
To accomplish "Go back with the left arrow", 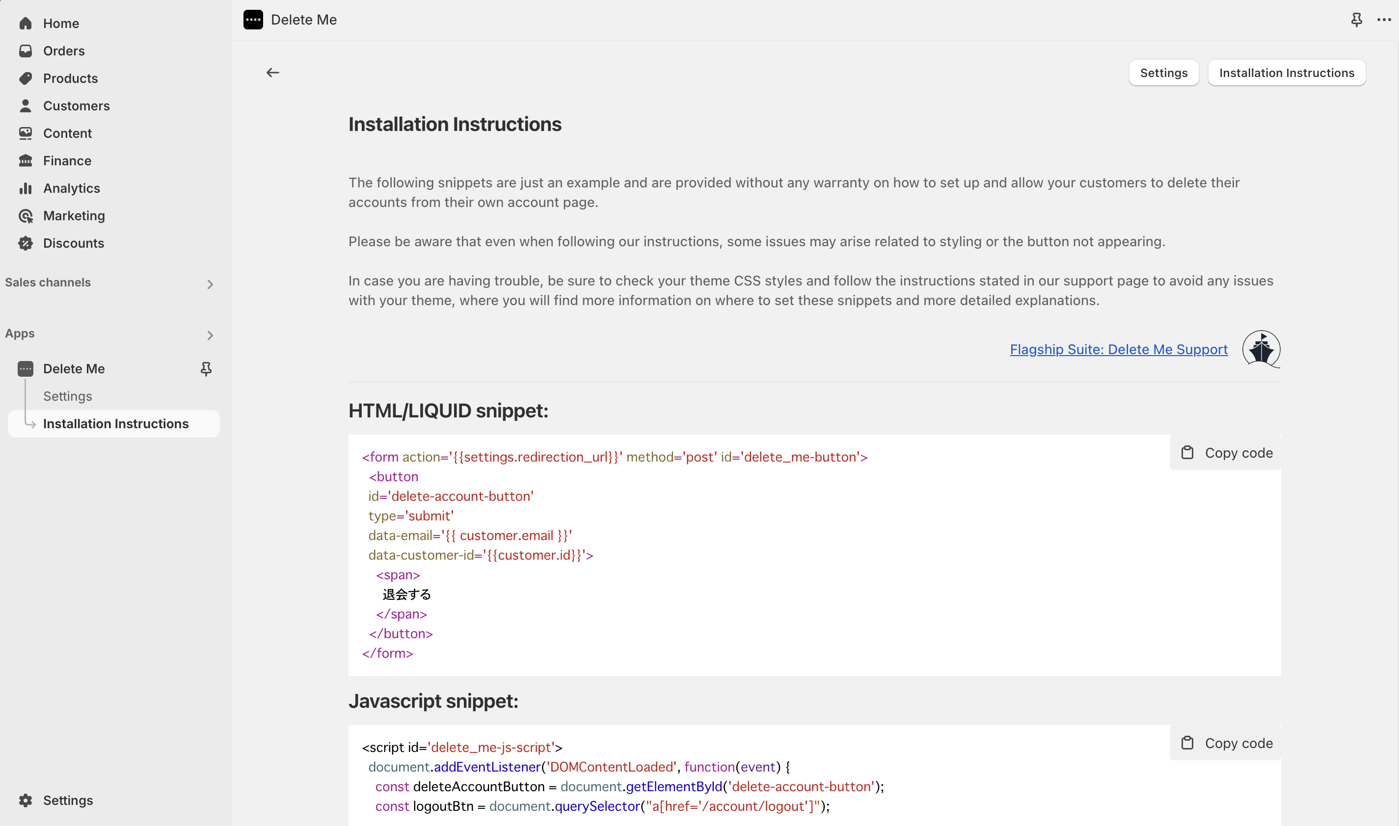I will 273,73.
